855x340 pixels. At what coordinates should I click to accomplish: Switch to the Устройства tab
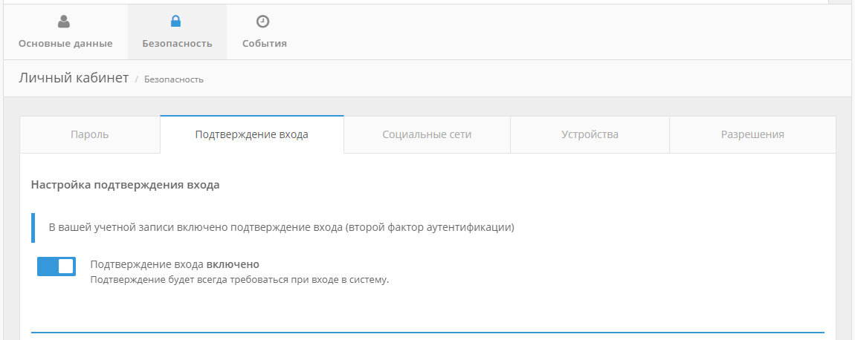pos(590,135)
